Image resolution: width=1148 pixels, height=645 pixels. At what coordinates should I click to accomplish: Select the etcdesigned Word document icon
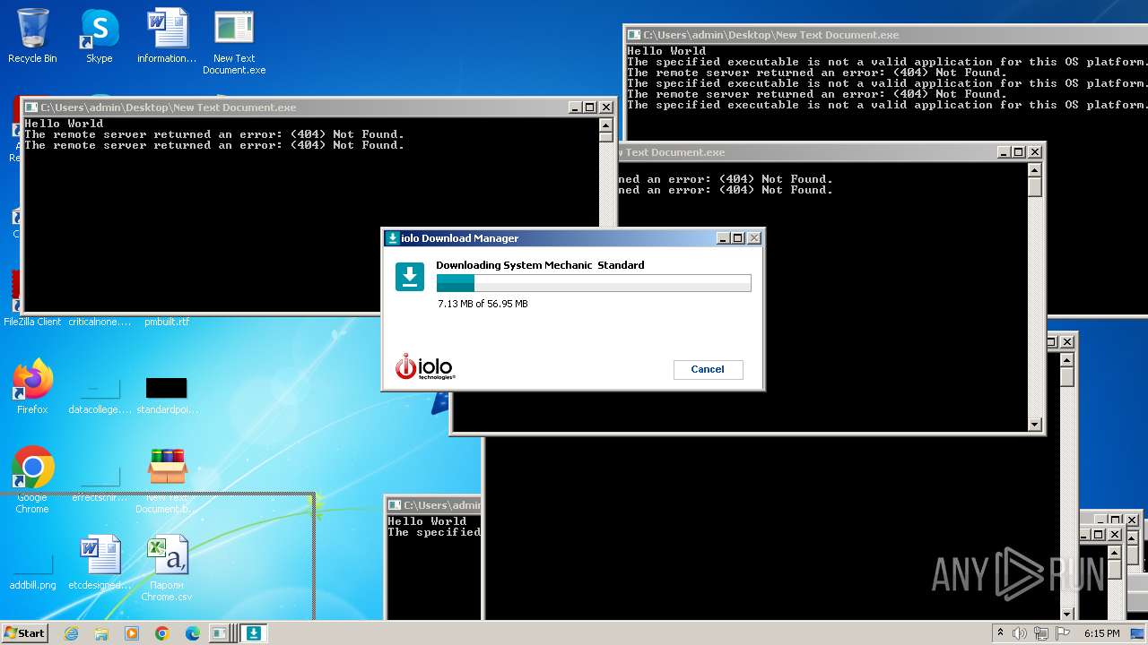coord(100,562)
